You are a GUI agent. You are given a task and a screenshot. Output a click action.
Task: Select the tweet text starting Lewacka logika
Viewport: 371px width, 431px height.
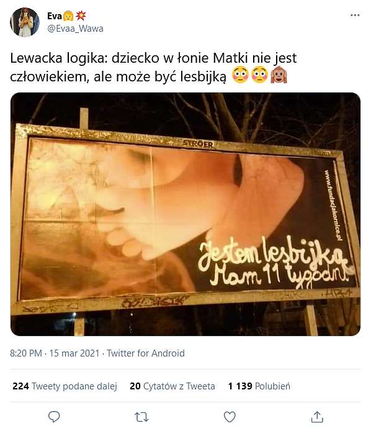click(153, 67)
